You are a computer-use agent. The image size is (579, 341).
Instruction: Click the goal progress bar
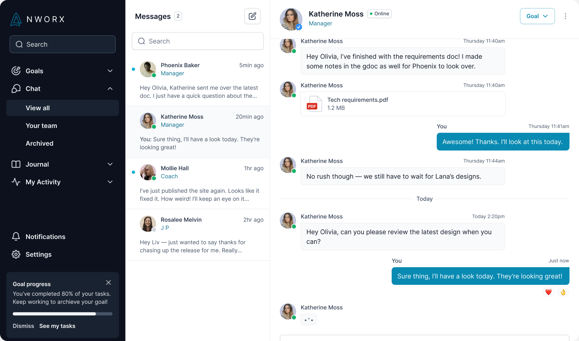pyautogui.click(x=63, y=314)
